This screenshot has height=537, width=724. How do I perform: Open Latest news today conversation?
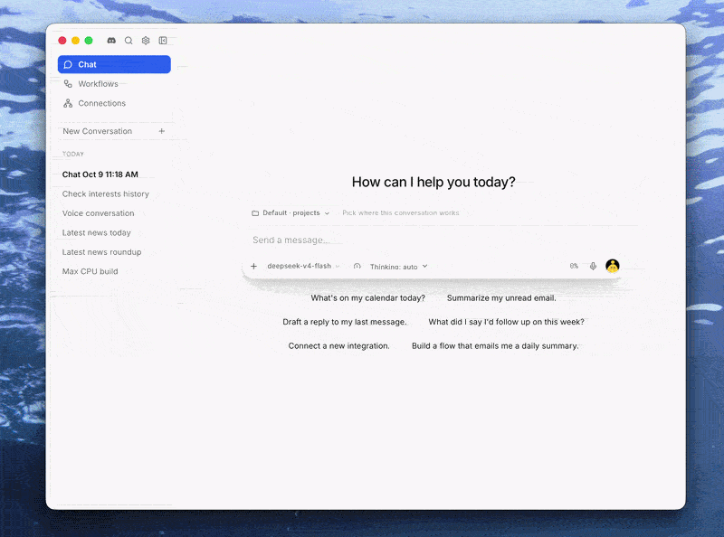(97, 232)
